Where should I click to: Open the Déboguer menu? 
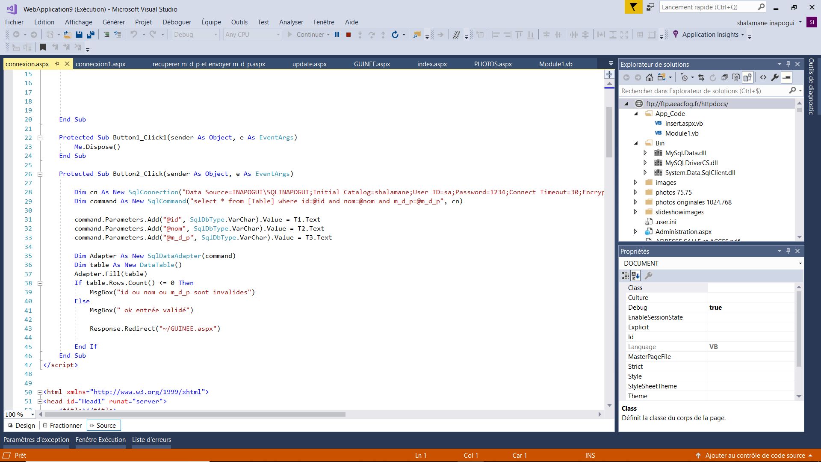click(177, 22)
